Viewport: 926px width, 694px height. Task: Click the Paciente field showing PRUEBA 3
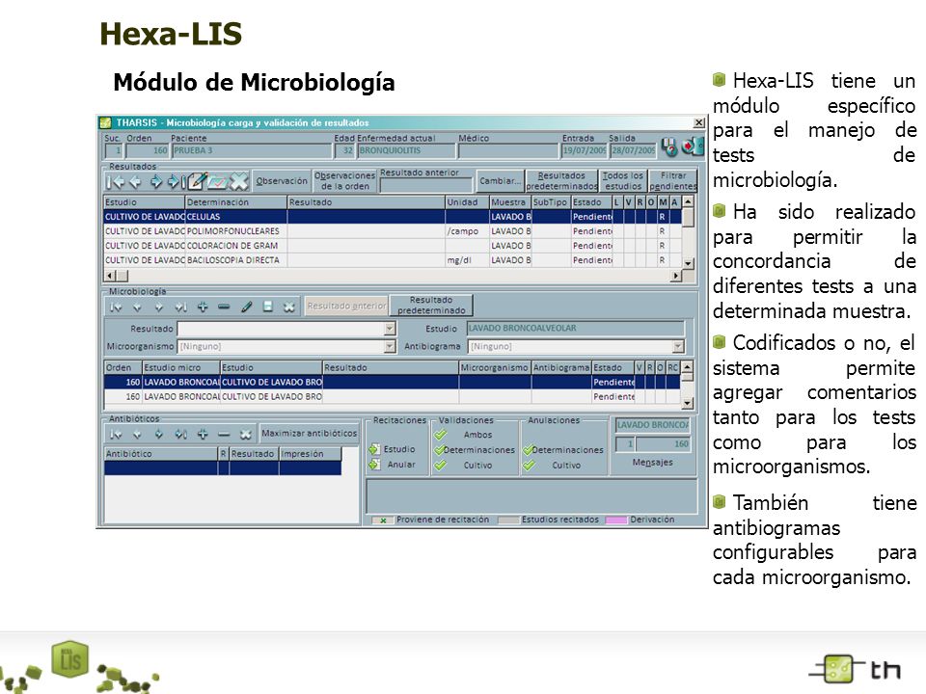click(x=252, y=150)
